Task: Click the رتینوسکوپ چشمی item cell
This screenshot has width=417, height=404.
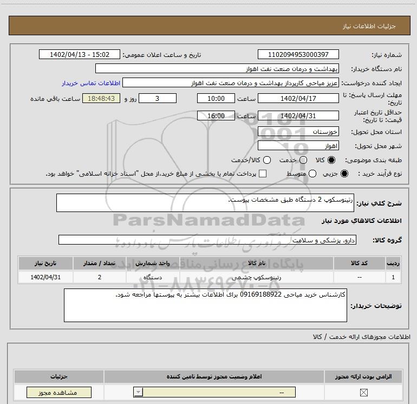Action: (257, 277)
